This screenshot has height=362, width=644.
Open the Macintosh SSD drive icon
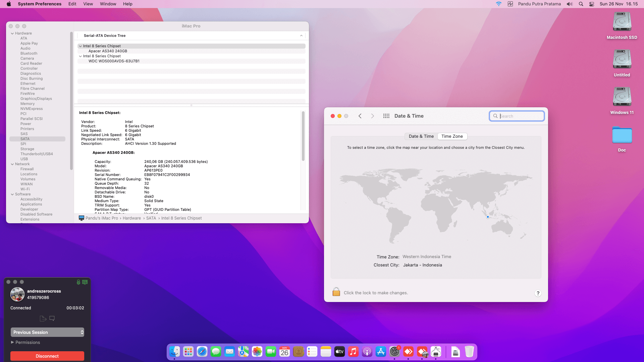click(622, 22)
